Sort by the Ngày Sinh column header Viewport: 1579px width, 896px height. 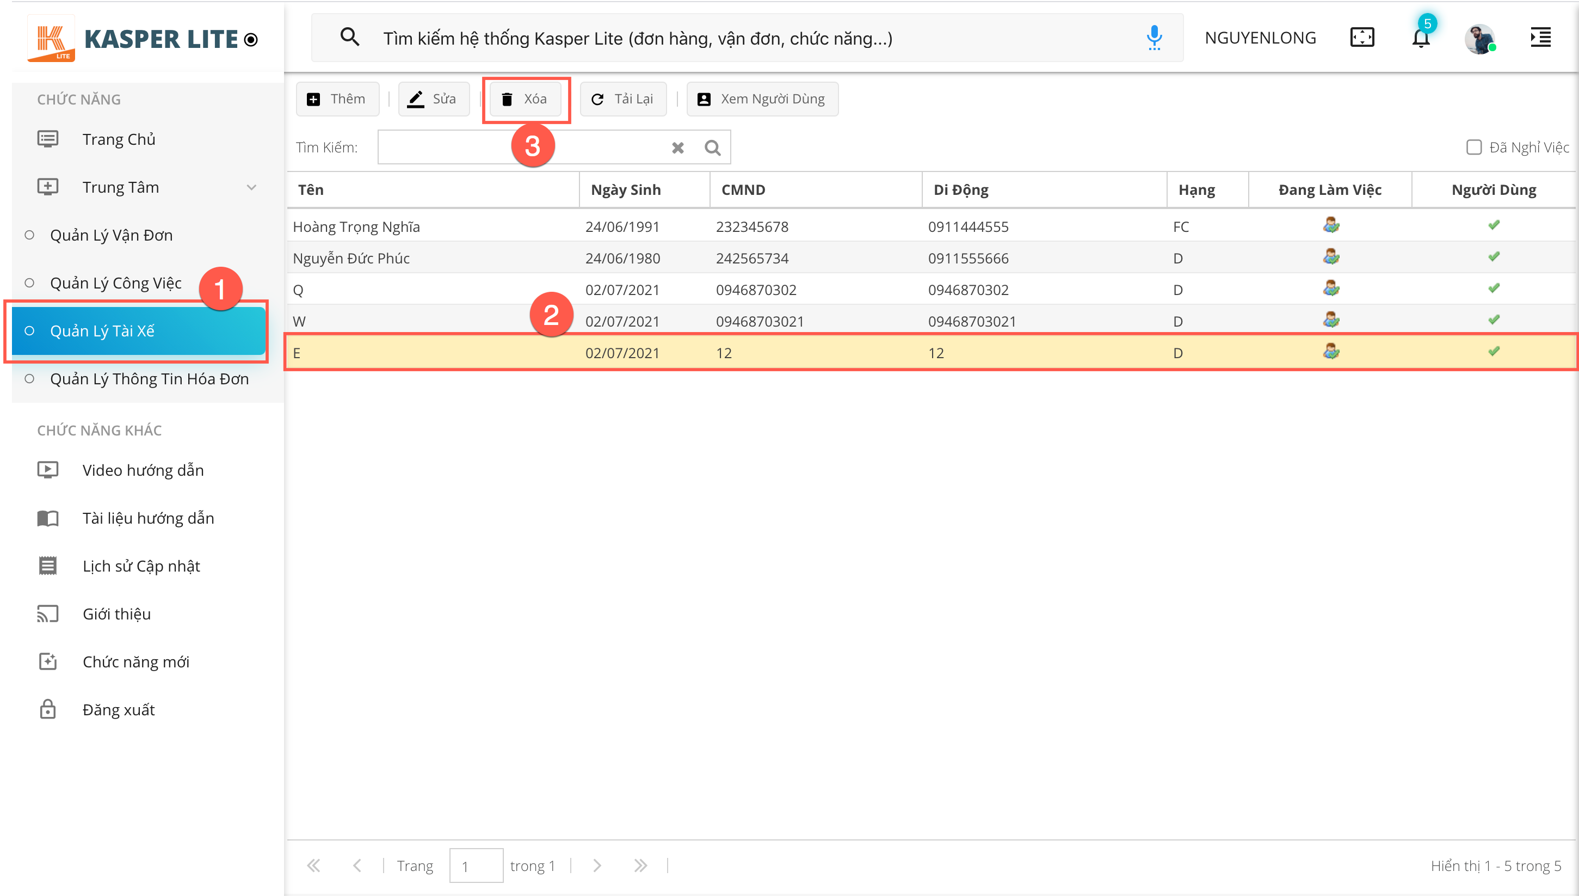tap(626, 189)
